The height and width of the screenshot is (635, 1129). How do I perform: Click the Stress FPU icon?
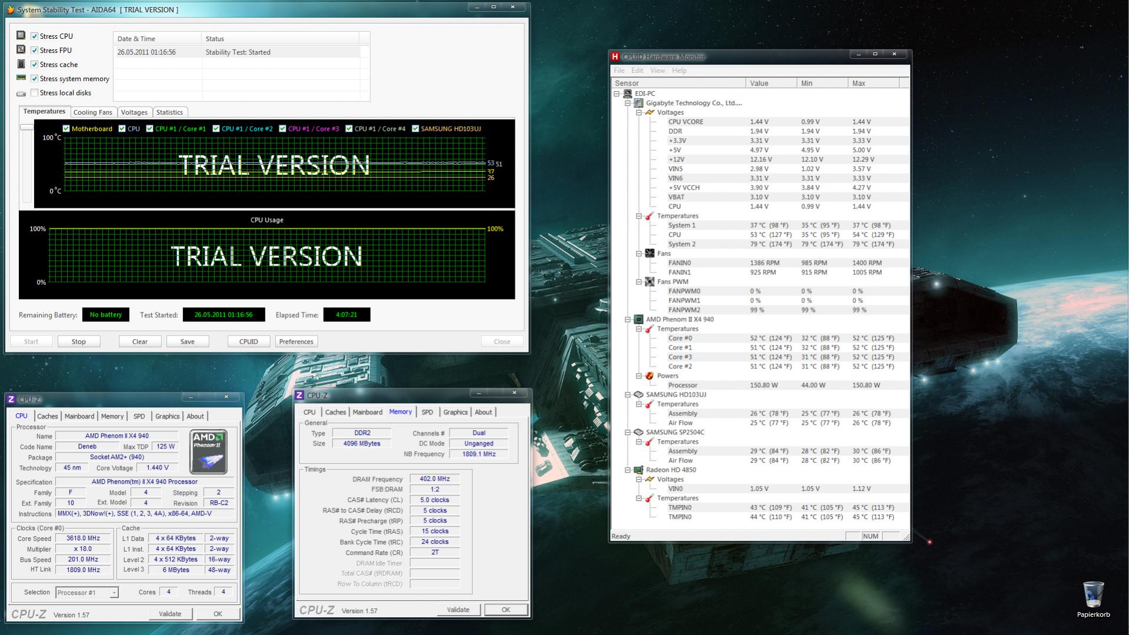(21, 50)
